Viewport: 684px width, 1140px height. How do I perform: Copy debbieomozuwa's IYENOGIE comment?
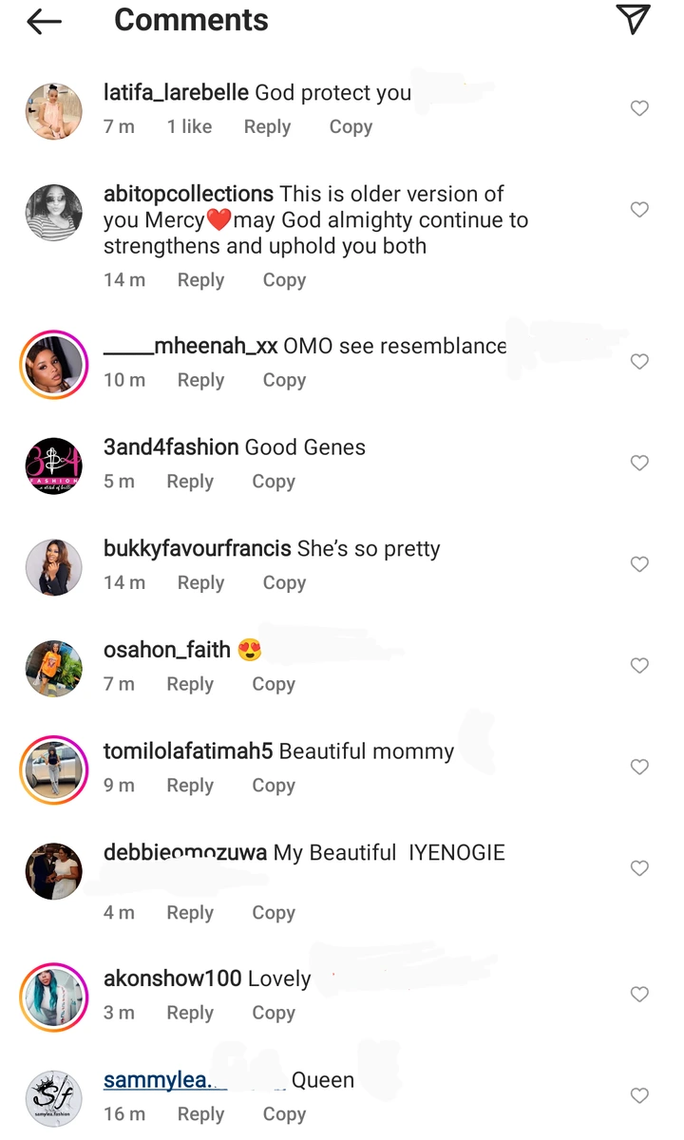click(x=274, y=913)
